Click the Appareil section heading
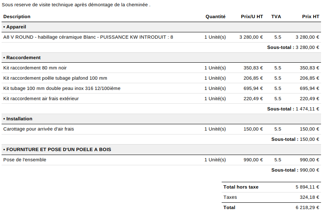The image size is (325, 213). pos(16,27)
